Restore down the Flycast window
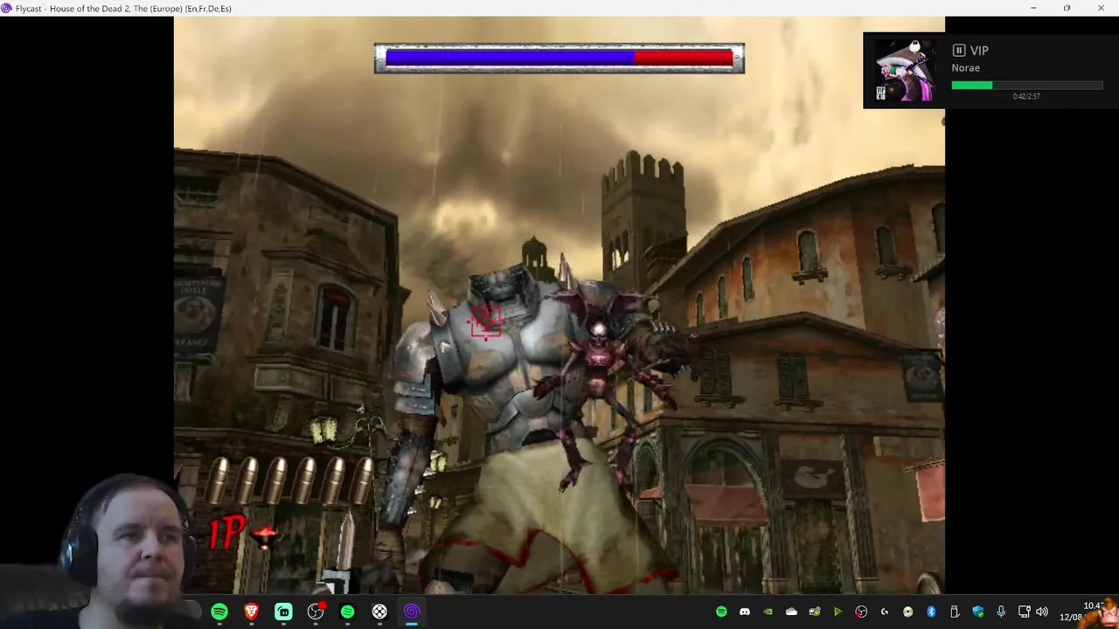The height and width of the screenshot is (629, 1119). (x=1067, y=8)
